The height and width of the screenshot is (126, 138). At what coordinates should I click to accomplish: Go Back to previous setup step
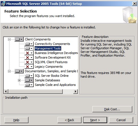(70, 120)
